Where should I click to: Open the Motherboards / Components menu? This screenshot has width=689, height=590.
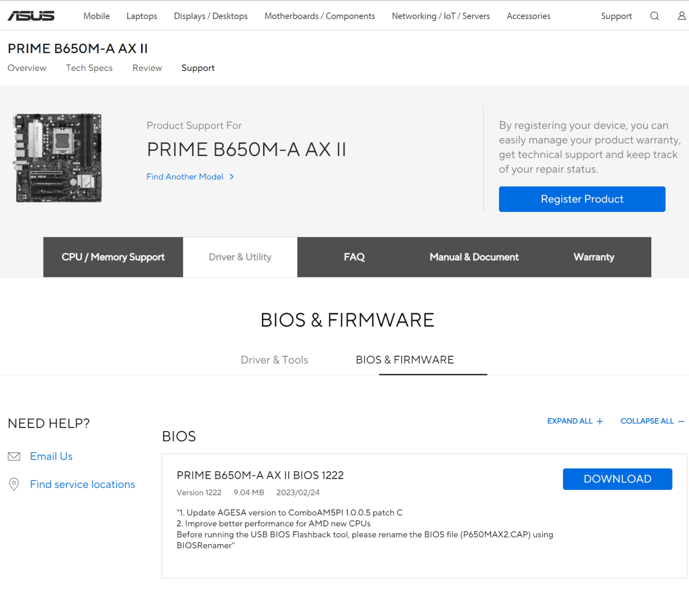coord(319,16)
